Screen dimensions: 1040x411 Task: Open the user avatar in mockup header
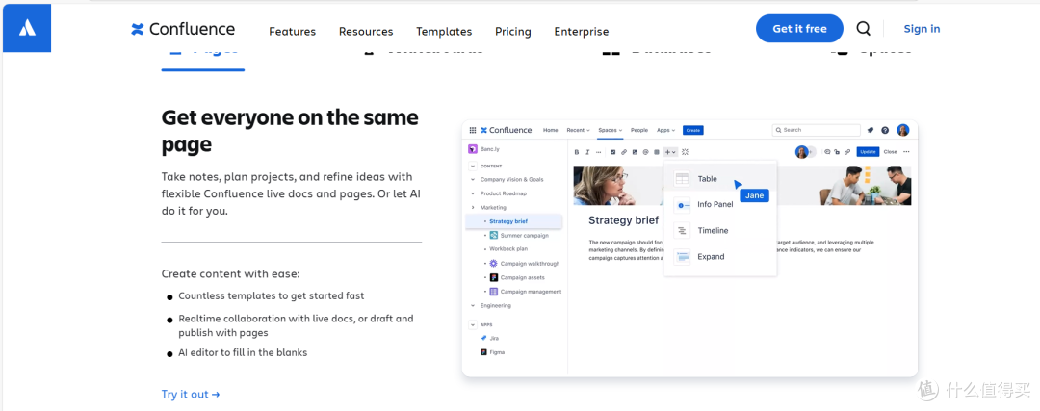(903, 130)
